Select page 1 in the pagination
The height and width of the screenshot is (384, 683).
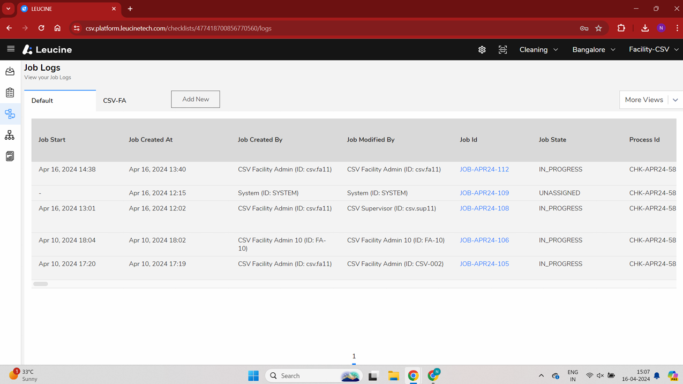point(354,356)
